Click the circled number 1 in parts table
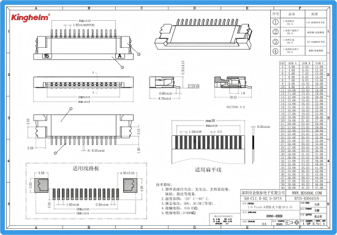 point(276,22)
